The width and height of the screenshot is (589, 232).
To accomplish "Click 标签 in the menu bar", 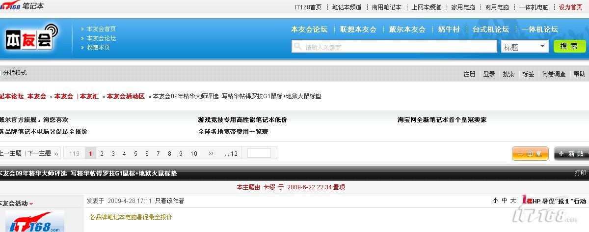I will coord(528,74).
